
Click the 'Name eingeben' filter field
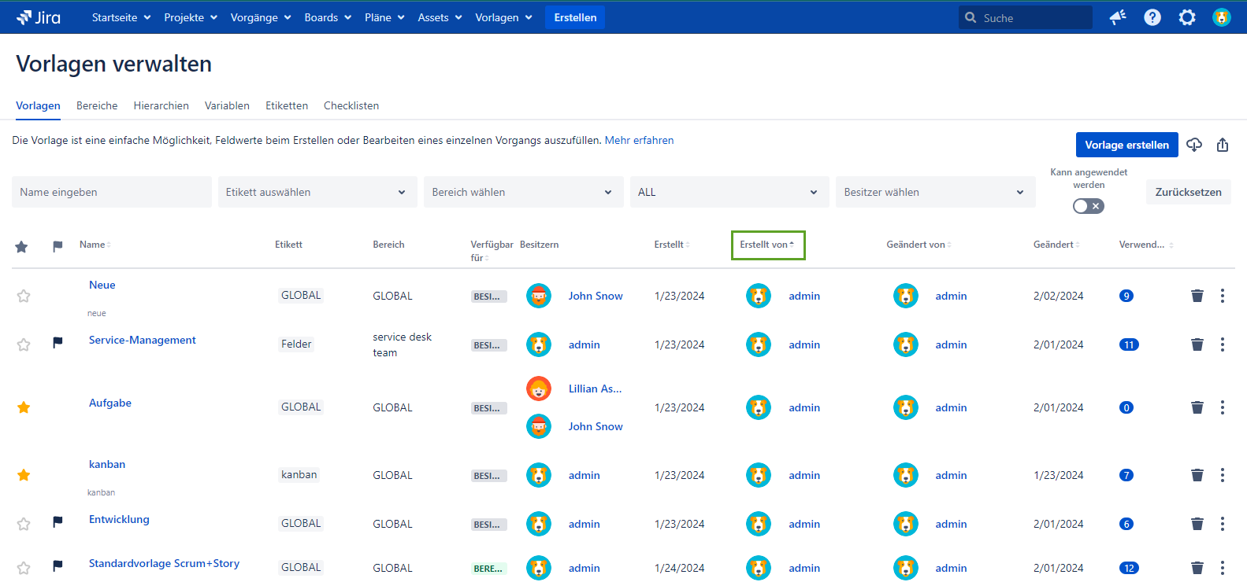click(111, 192)
